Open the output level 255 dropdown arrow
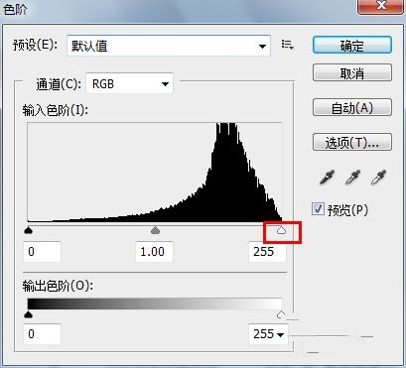This screenshot has height=368, width=406. (x=281, y=334)
